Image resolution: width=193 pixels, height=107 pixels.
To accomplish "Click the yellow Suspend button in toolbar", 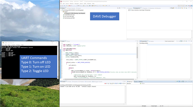I will tap(68, 6).
